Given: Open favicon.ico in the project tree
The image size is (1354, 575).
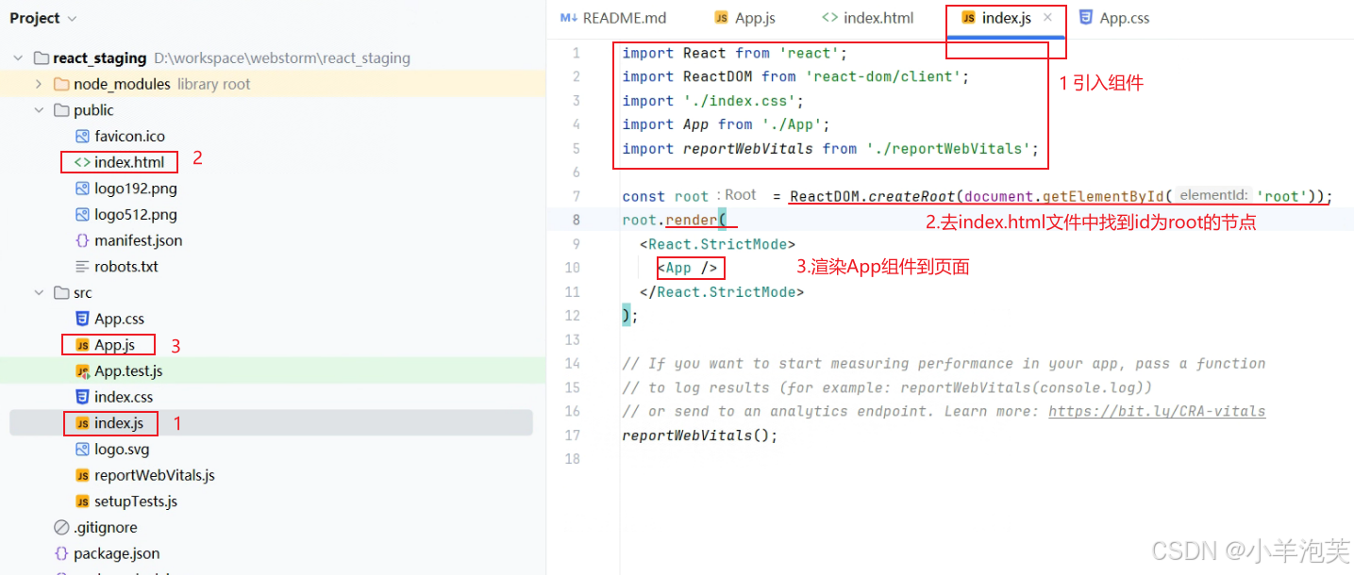Looking at the screenshot, I should (x=129, y=136).
